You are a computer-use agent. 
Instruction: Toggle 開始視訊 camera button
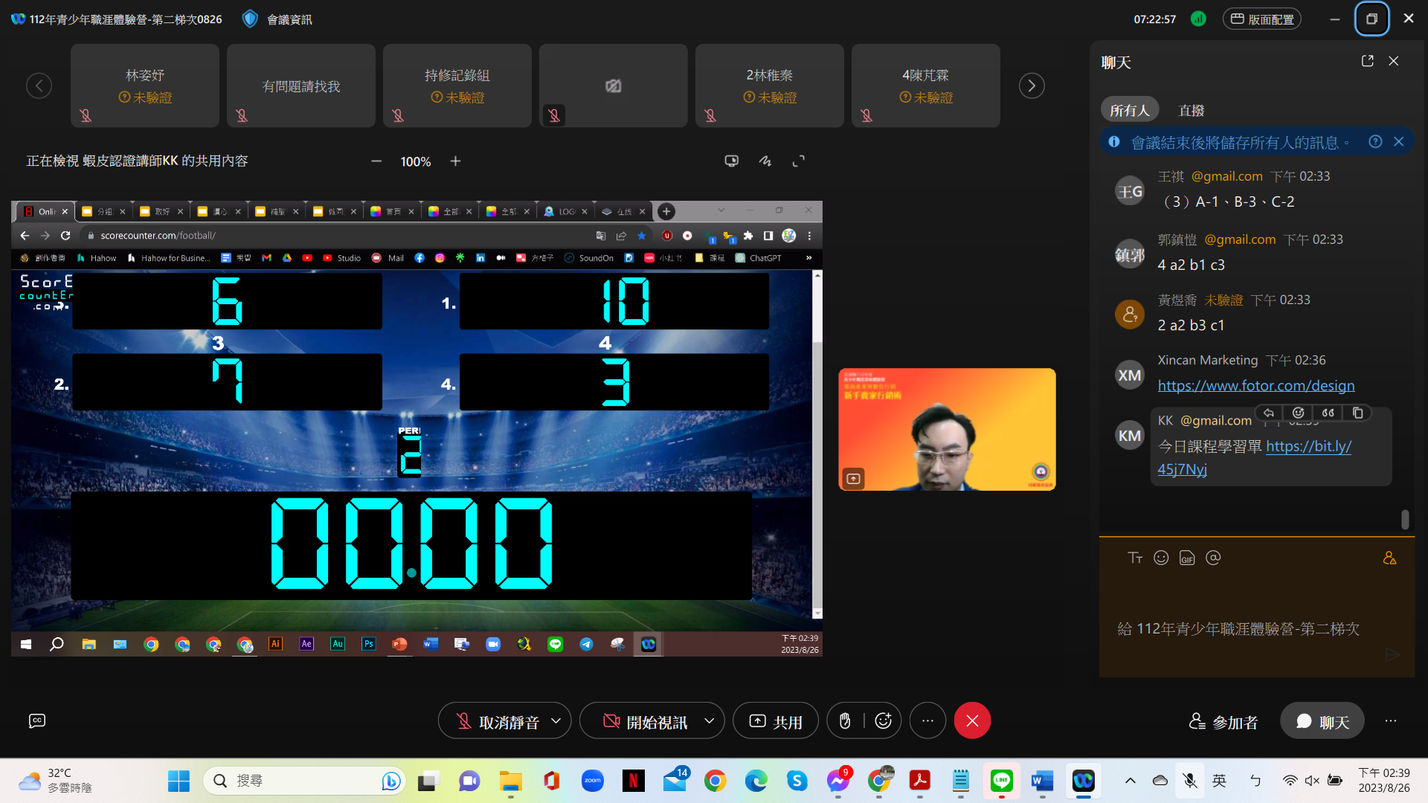pyautogui.click(x=643, y=721)
